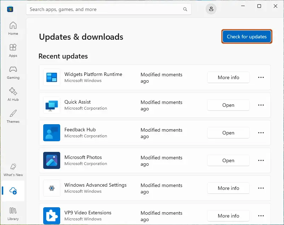
Task: Minimize the Microsoft Store window
Action: coord(243,6)
